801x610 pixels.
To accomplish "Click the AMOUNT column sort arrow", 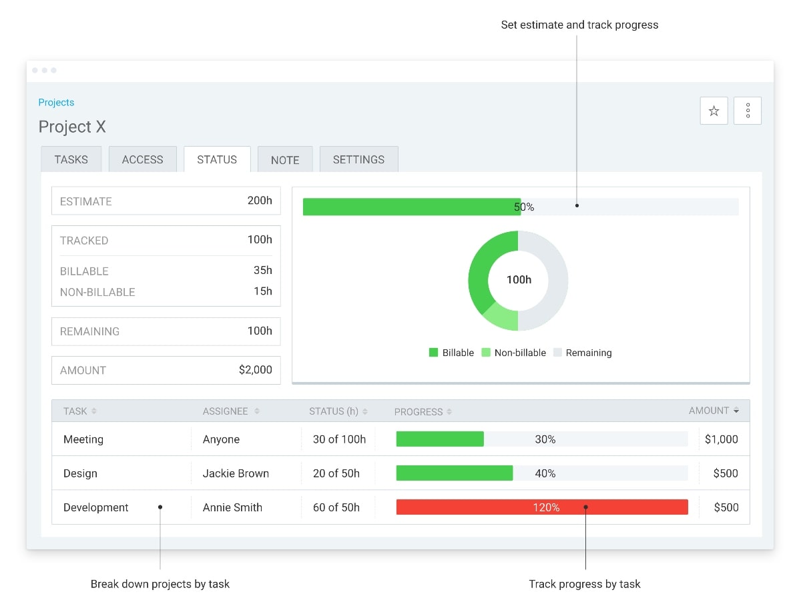I will [x=736, y=411].
